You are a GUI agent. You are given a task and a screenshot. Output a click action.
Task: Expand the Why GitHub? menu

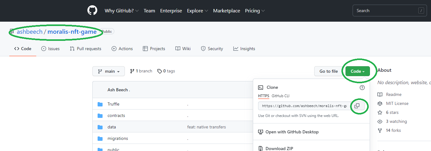point(121,11)
